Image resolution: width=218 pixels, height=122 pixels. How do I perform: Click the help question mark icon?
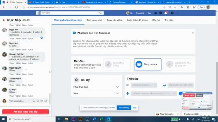click(172, 13)
